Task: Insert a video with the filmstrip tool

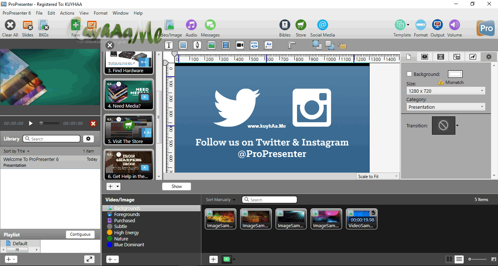Action: click(x=226, y=45)
